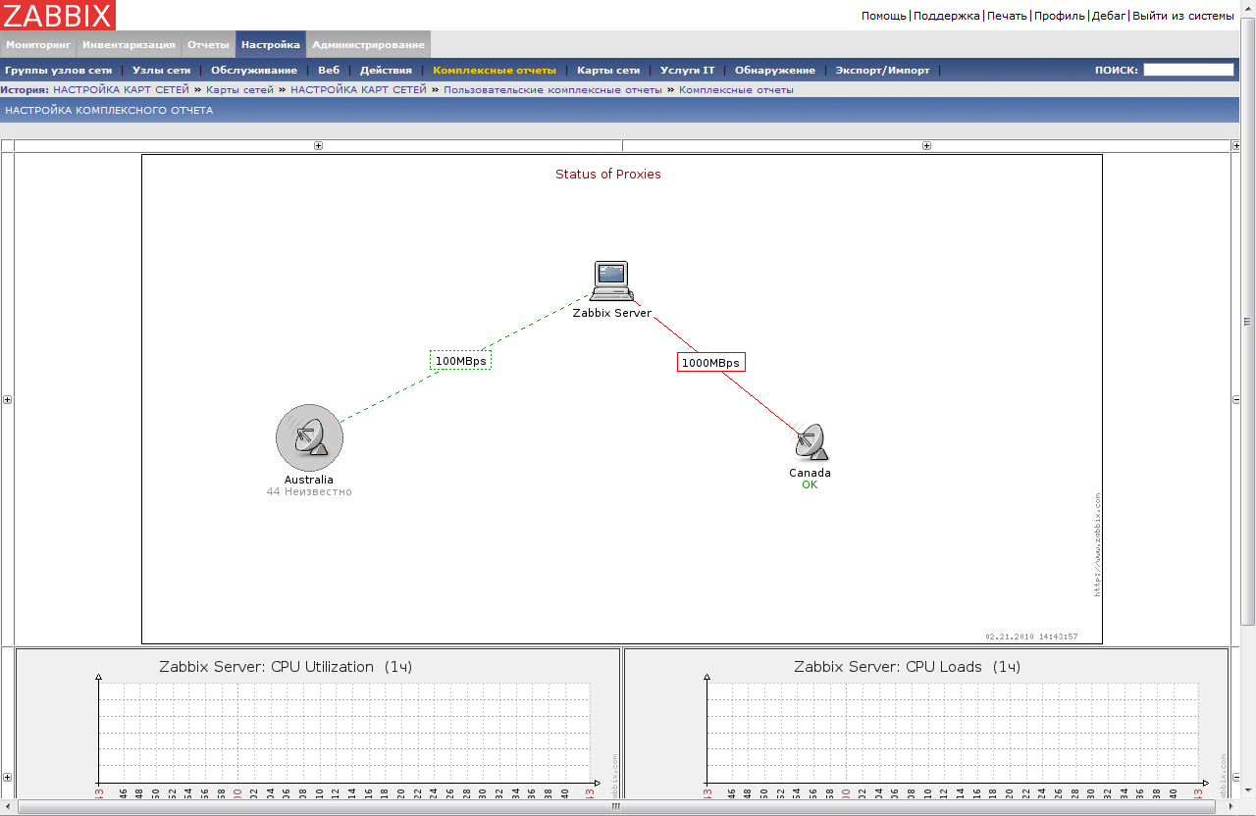This screenshot has width=1256, height=816.
Task: Select the Zabbix Server computer icon
Action: coord(612,282)
